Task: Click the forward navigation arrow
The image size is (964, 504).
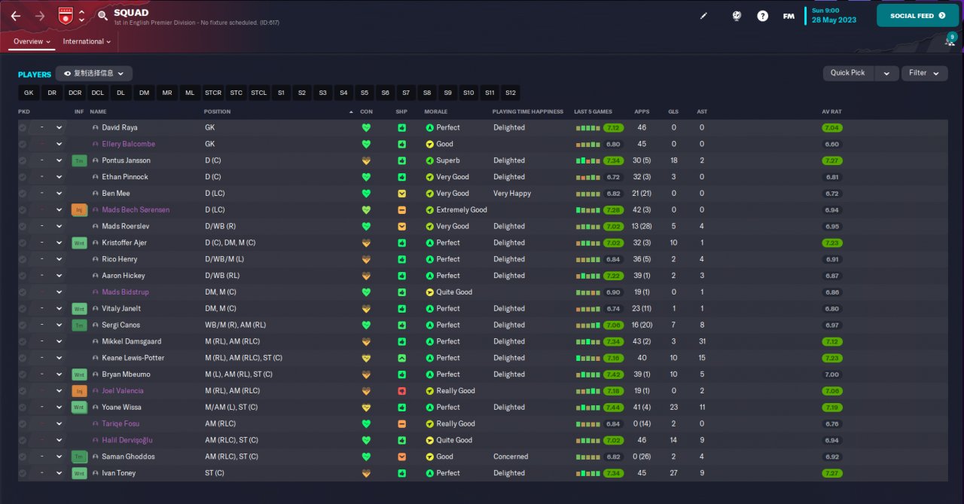Action: pyautogui.click(x=40, y=16)
